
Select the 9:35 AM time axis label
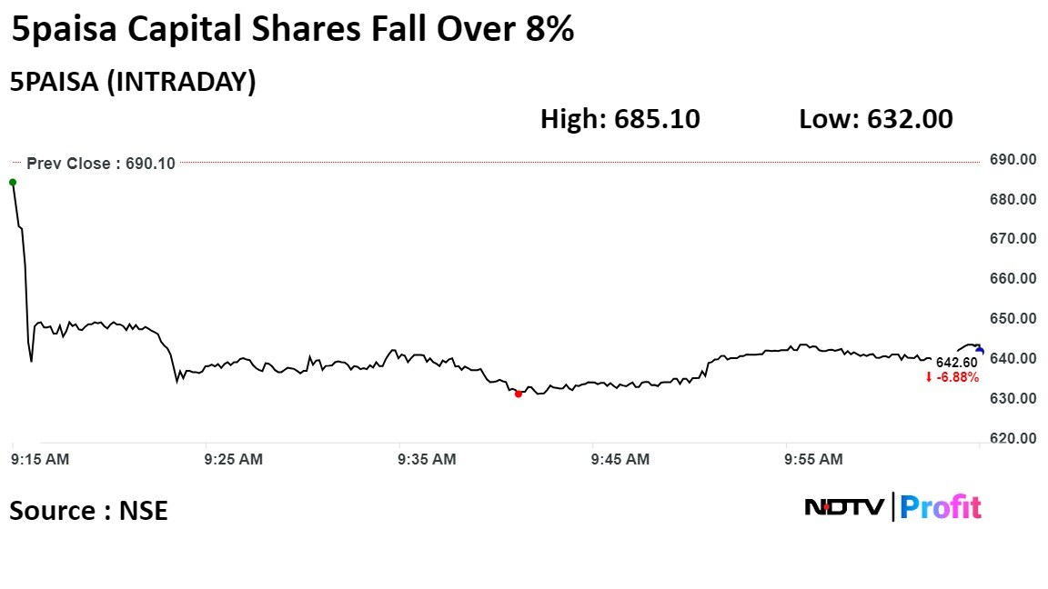[428, 460]
